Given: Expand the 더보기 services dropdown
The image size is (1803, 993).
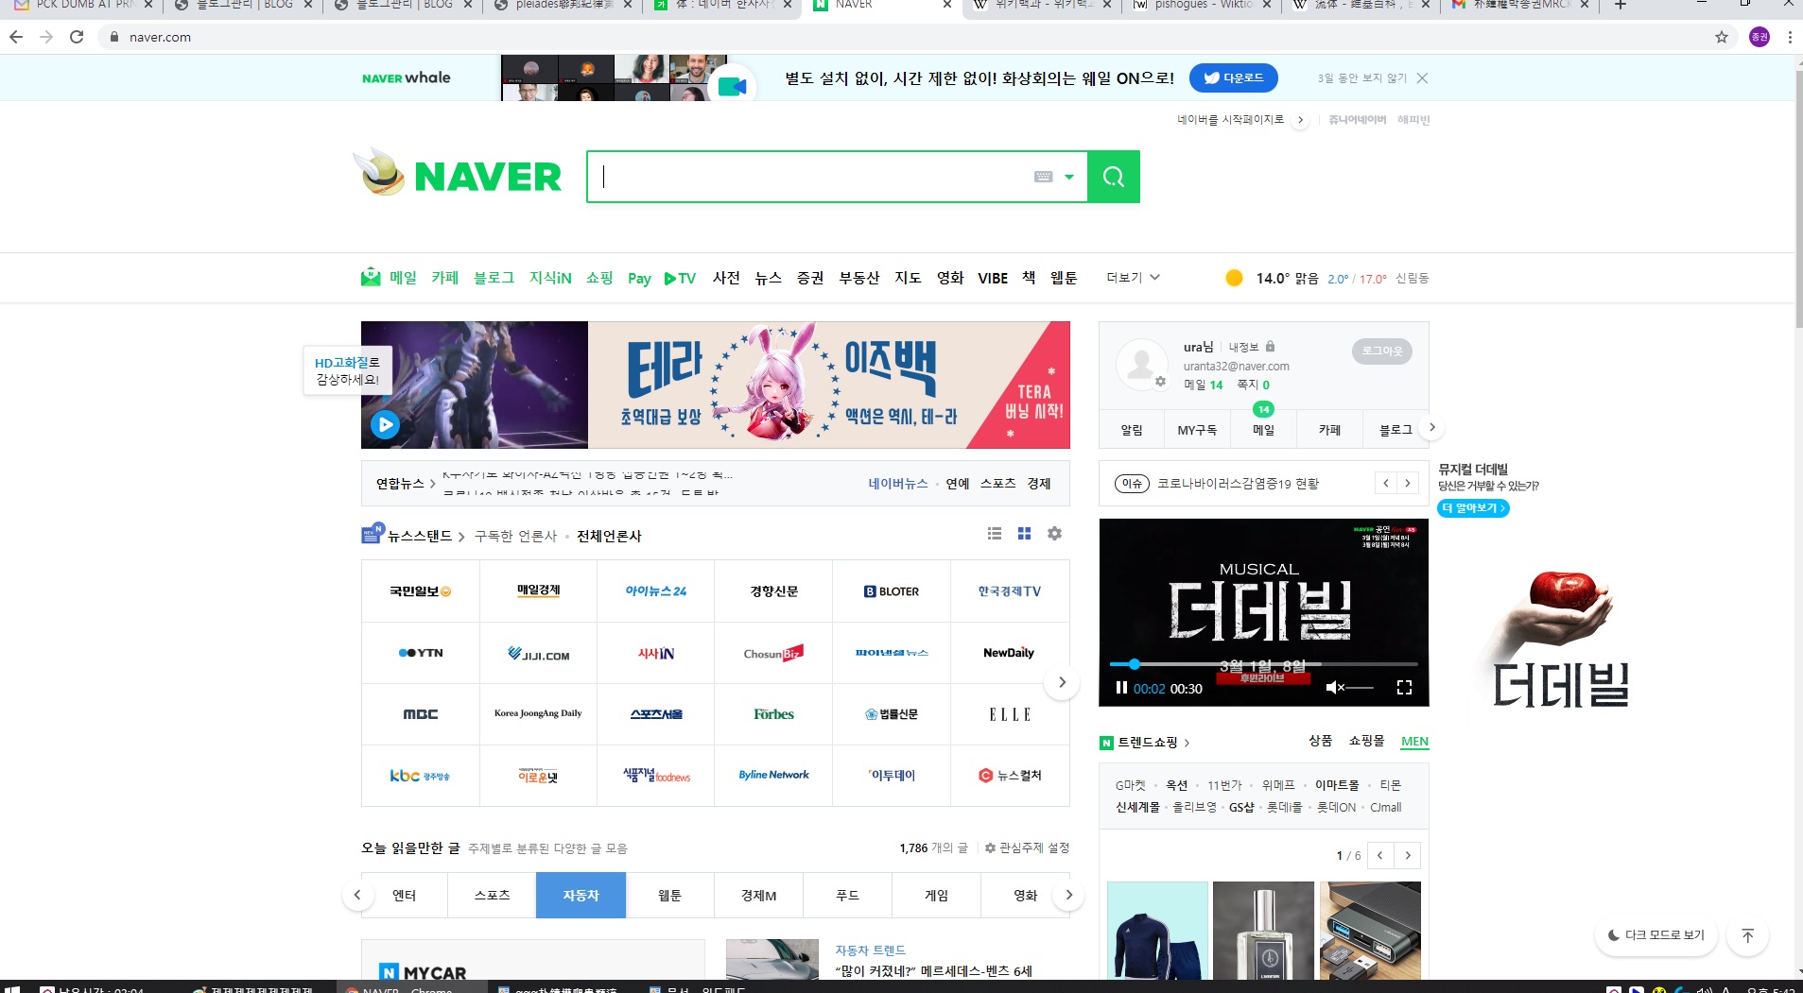Looking at the screenshot, I should (x=1134, y=278).
